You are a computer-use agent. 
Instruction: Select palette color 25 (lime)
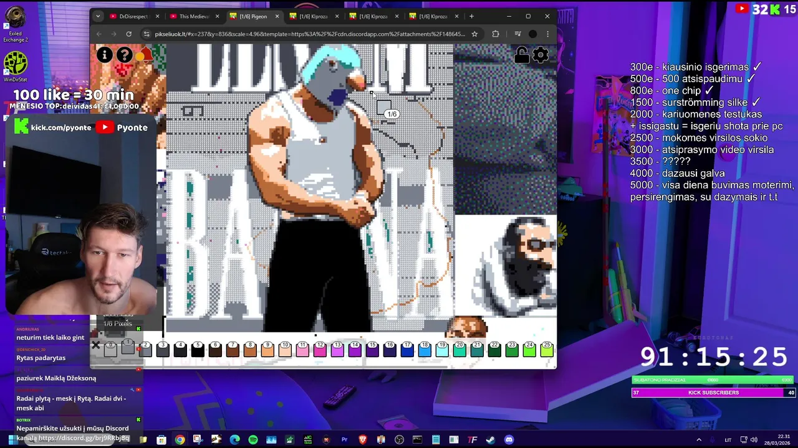[547, 350]
